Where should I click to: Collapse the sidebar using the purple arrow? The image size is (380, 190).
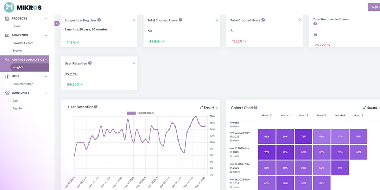(x=57, y=23)
